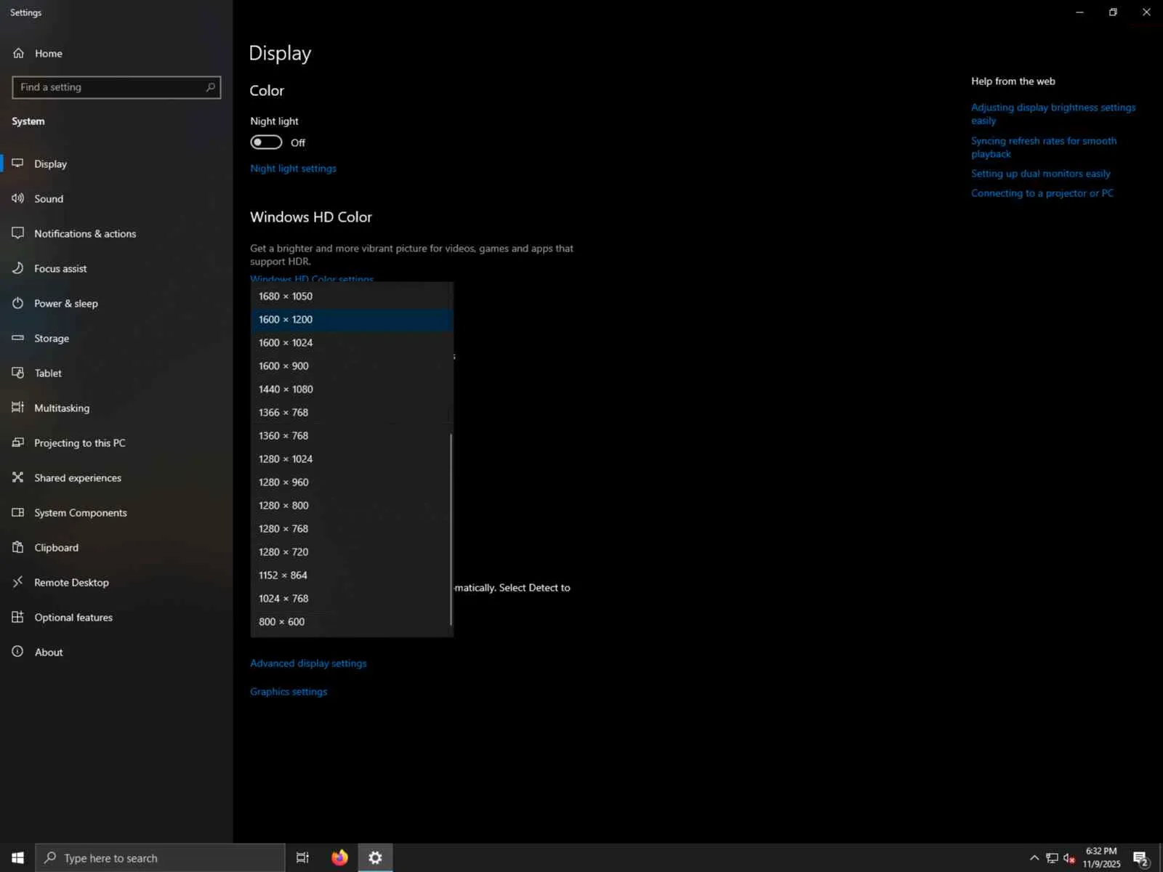Click the Optional features icon
1163x872 pixels.
pos(18,617)
